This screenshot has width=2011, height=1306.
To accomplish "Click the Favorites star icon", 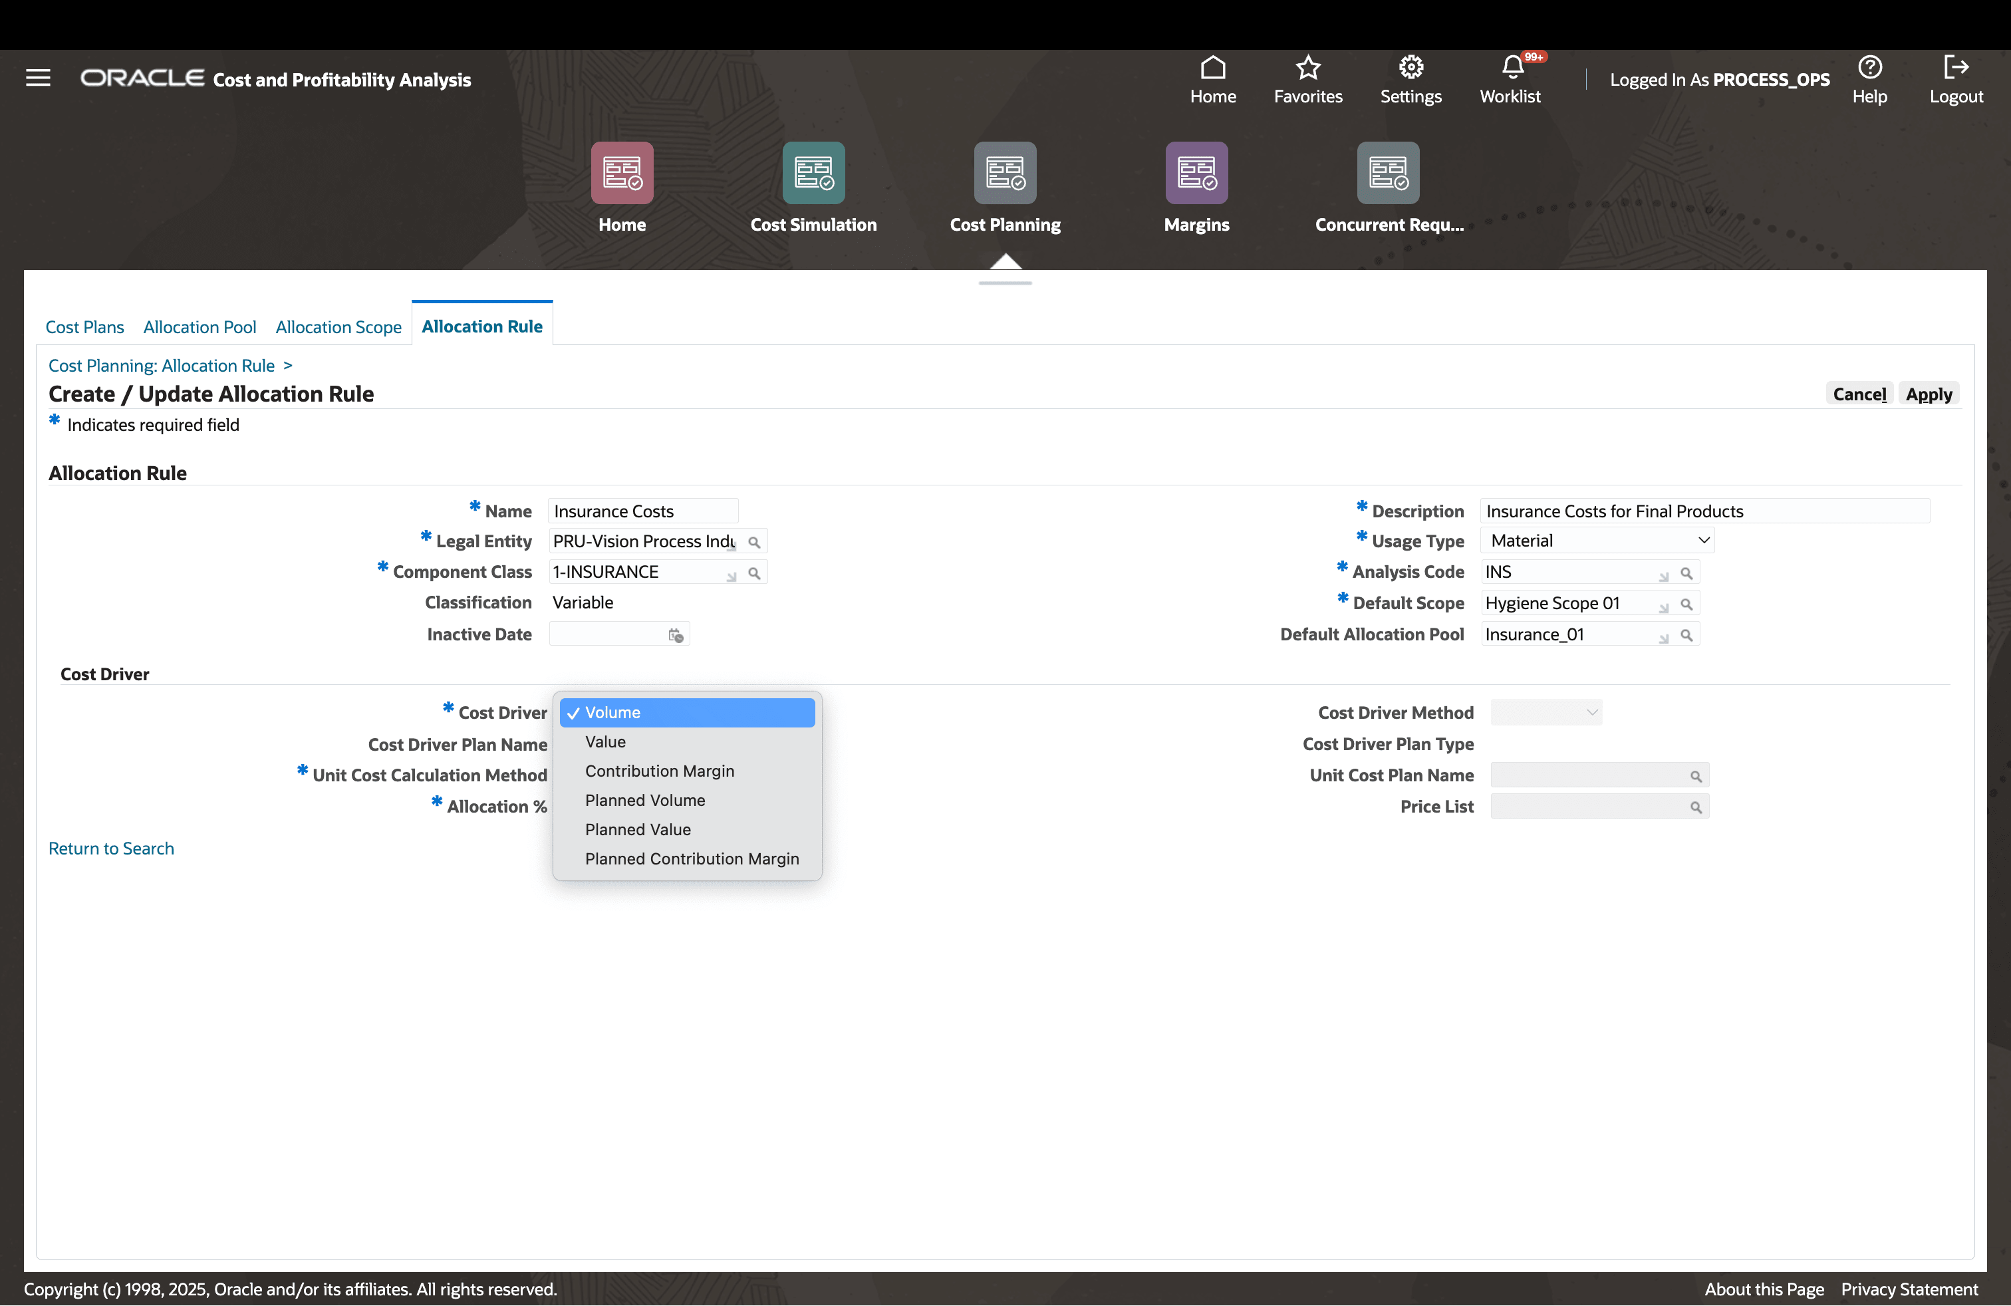I will [1307, 66].
